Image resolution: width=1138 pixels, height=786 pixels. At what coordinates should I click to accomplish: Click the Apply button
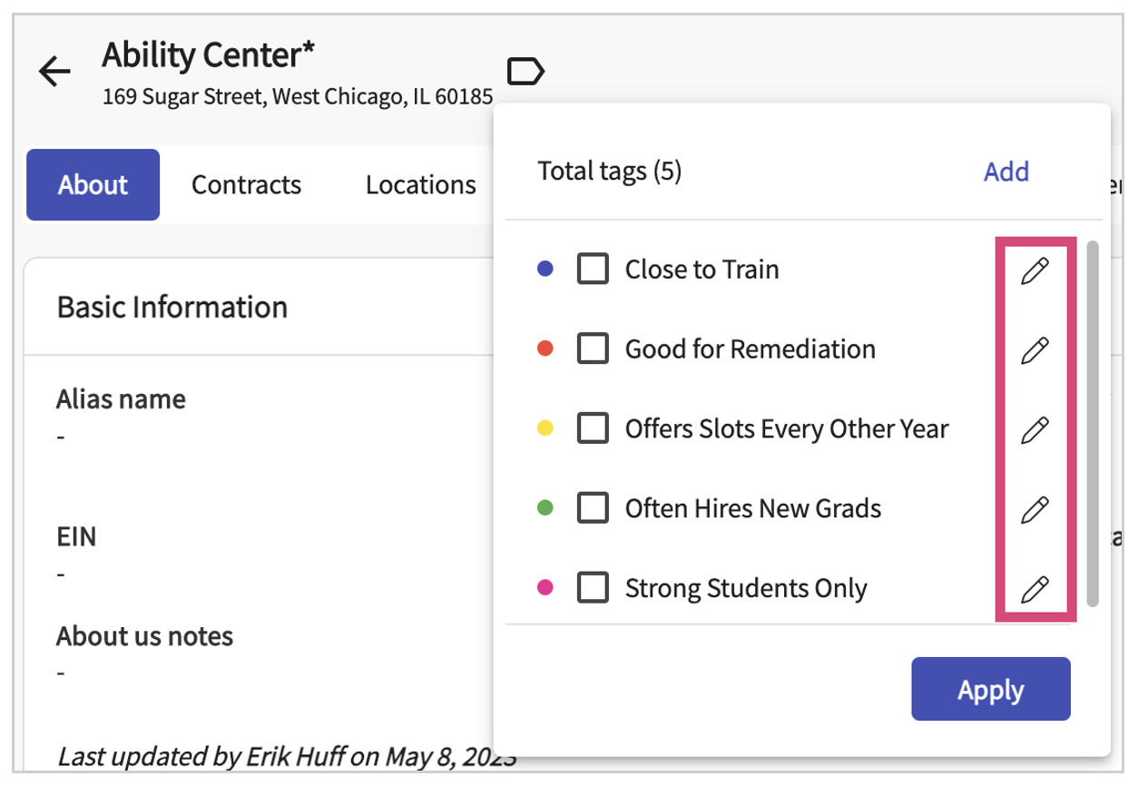coord(990,689)
